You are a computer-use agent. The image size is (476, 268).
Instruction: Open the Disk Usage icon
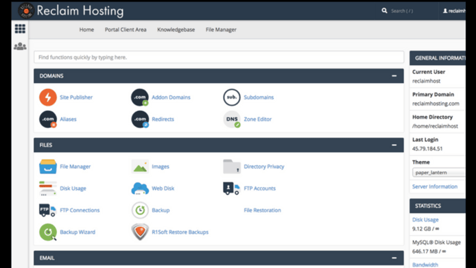click(x=48, y=188)
